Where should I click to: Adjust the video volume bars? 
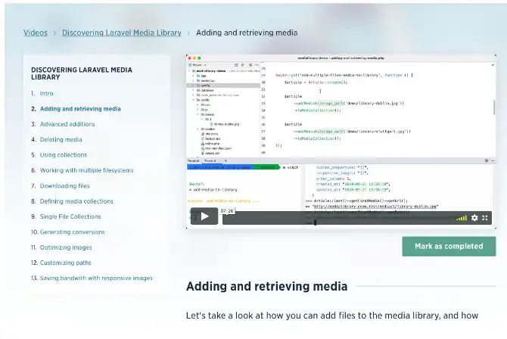(x=462, y=218)
